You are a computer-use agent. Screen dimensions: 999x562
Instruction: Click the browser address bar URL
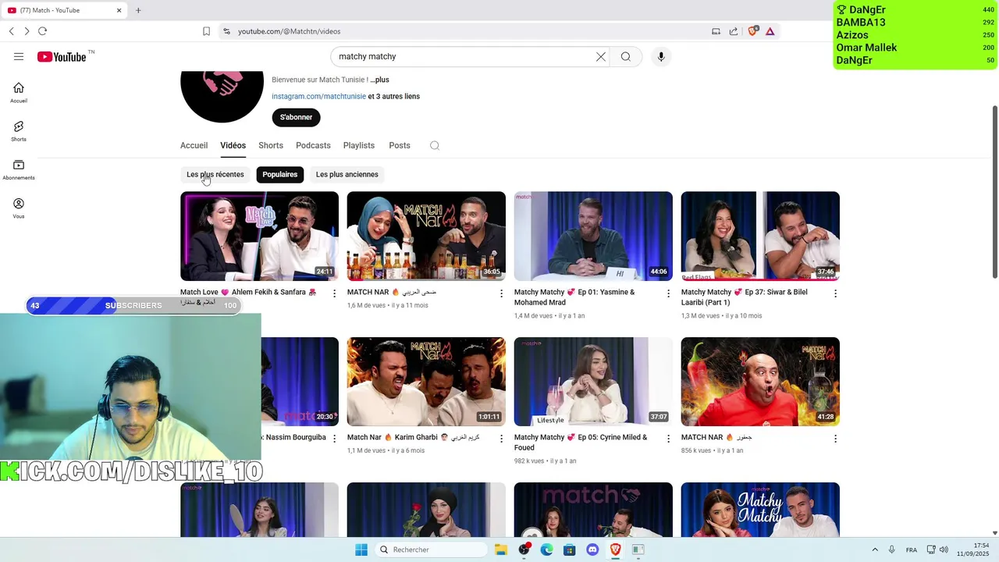[x=289, y=31]
